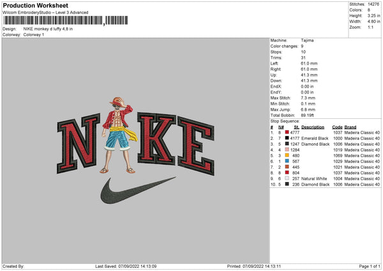Viewport: 383px width, 271px height.
Task: Click the 'Created By:' footer label
Action: pos(13,267)
